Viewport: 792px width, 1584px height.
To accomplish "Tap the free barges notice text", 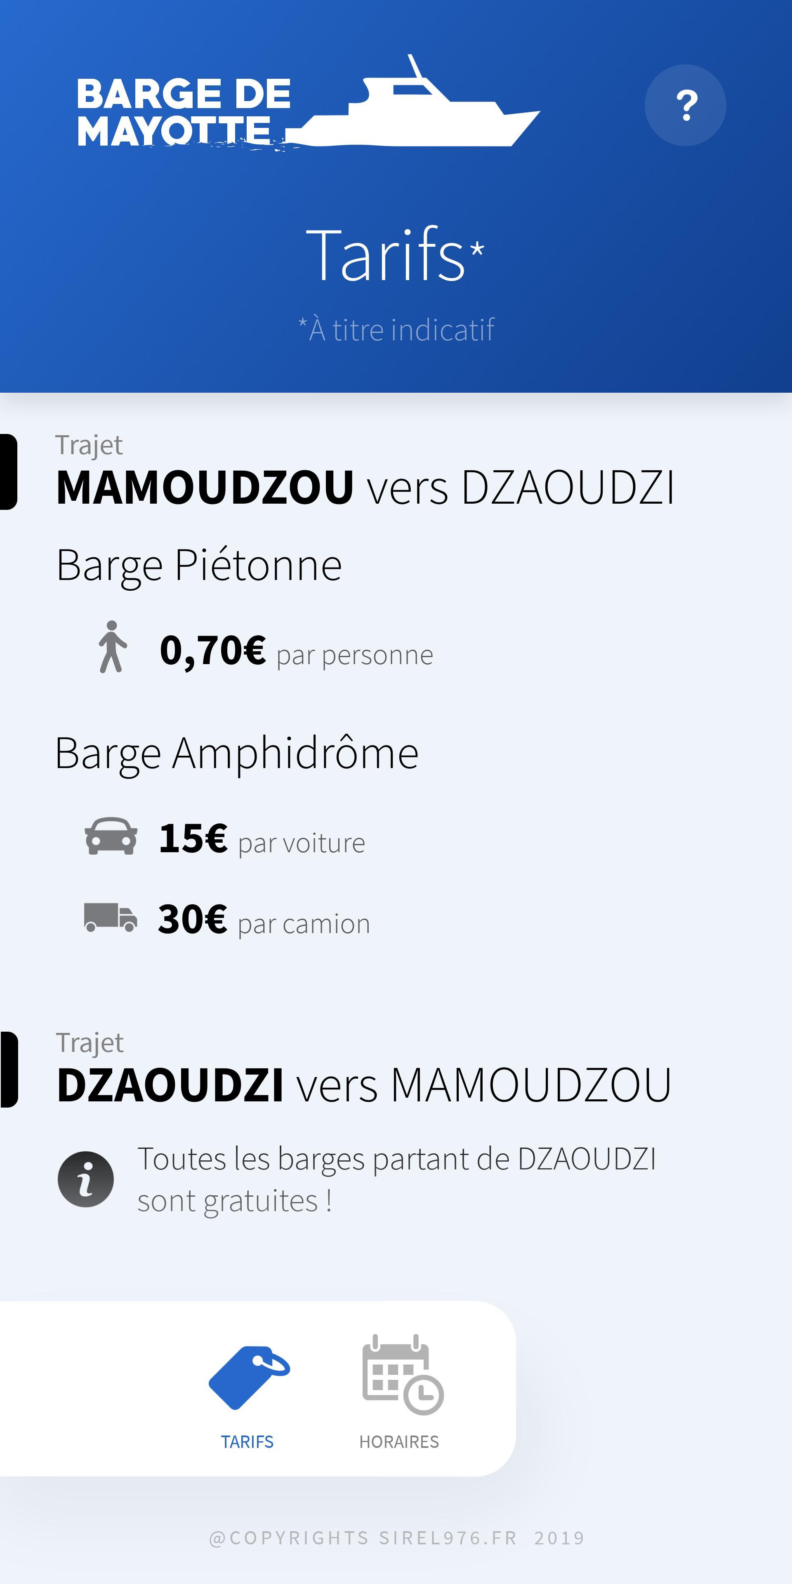I will 396,1179.
